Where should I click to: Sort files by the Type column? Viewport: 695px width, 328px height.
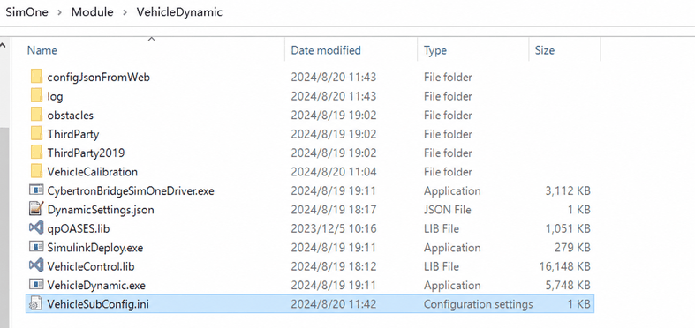[434, 50]
